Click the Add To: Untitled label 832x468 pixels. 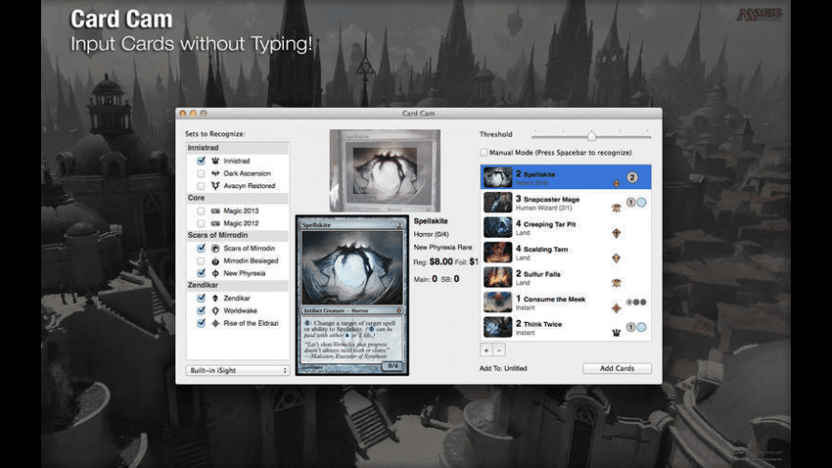[503, 369]
